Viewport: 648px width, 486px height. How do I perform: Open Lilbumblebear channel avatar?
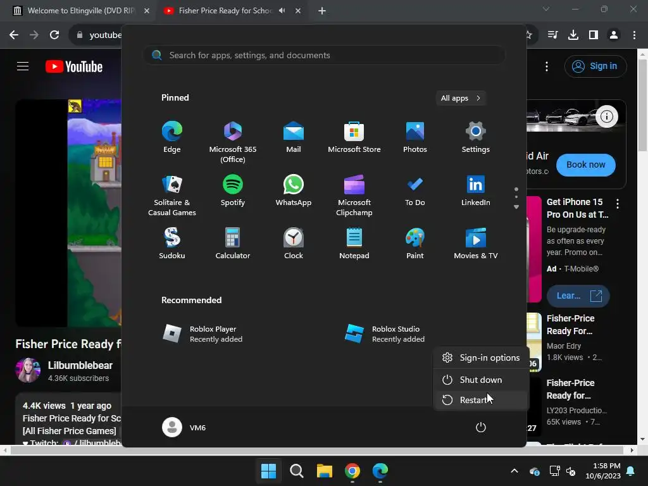tap(28, 370)
